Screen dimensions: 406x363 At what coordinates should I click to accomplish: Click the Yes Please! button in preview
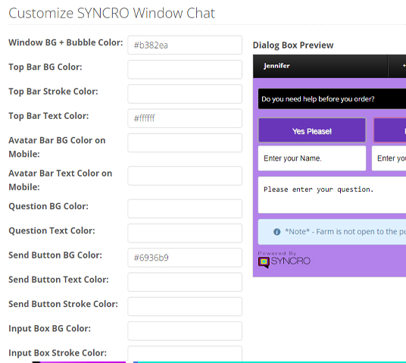click(x=312, y=130)
